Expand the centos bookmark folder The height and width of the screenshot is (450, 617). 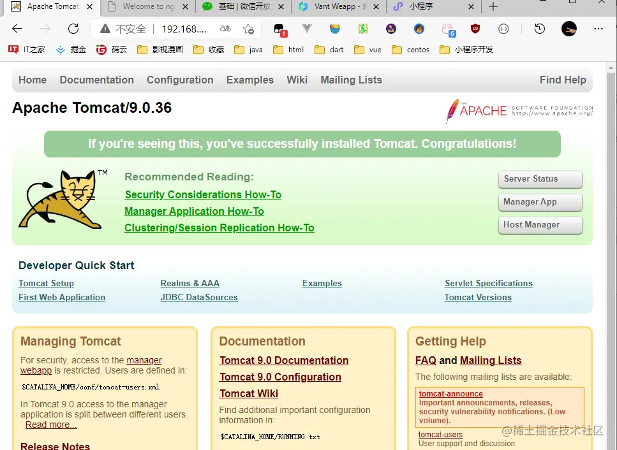coord(410,50)
